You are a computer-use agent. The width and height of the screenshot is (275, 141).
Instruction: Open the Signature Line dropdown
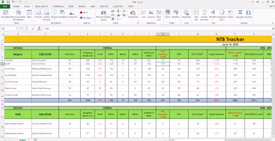tap(224, 20)
